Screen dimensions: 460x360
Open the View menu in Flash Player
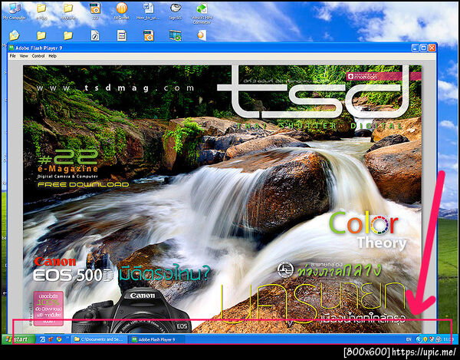(x=24, y=56)
